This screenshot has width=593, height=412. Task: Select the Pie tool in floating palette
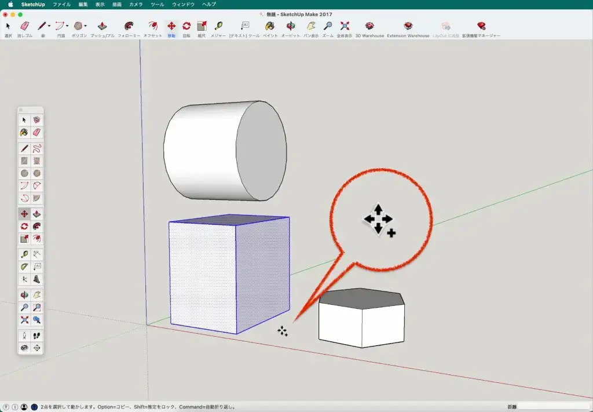[x=36, y=198]
